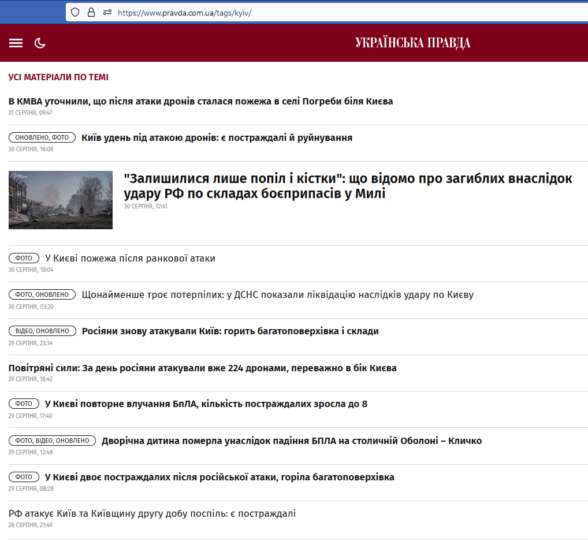Screen dimensions: 588x541
Task: Open article 'Київ удень під атакою дронів'
Action: [x=217, y=137]
